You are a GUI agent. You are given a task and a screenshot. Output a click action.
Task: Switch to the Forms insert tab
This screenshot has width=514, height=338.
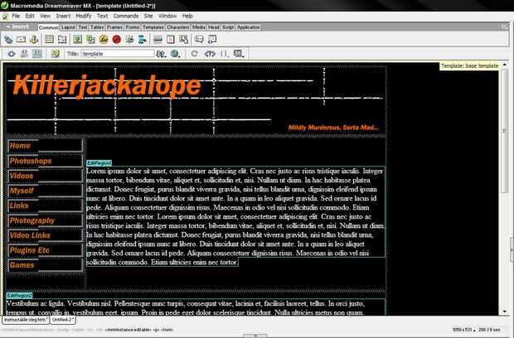click(133, 27)
